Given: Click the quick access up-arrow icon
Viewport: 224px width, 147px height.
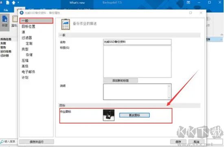Looking at the screenshot, I should (14, 2).
